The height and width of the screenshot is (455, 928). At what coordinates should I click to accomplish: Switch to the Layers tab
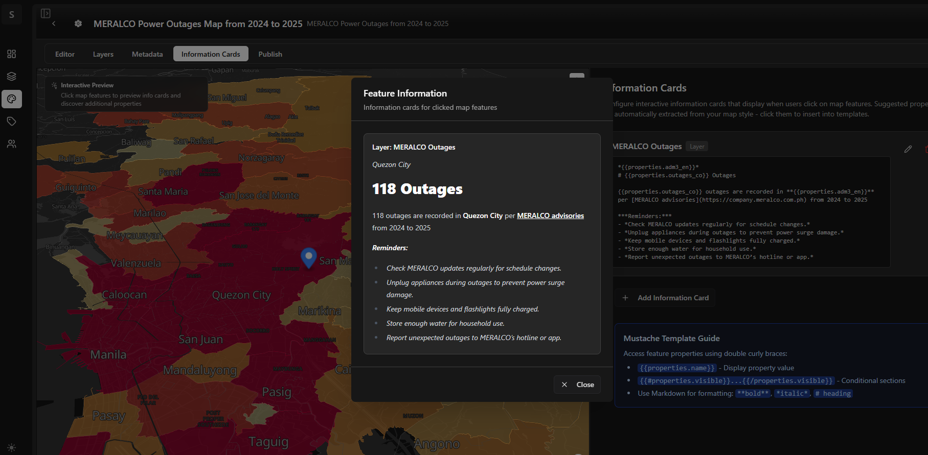click(x=103, y=54)
